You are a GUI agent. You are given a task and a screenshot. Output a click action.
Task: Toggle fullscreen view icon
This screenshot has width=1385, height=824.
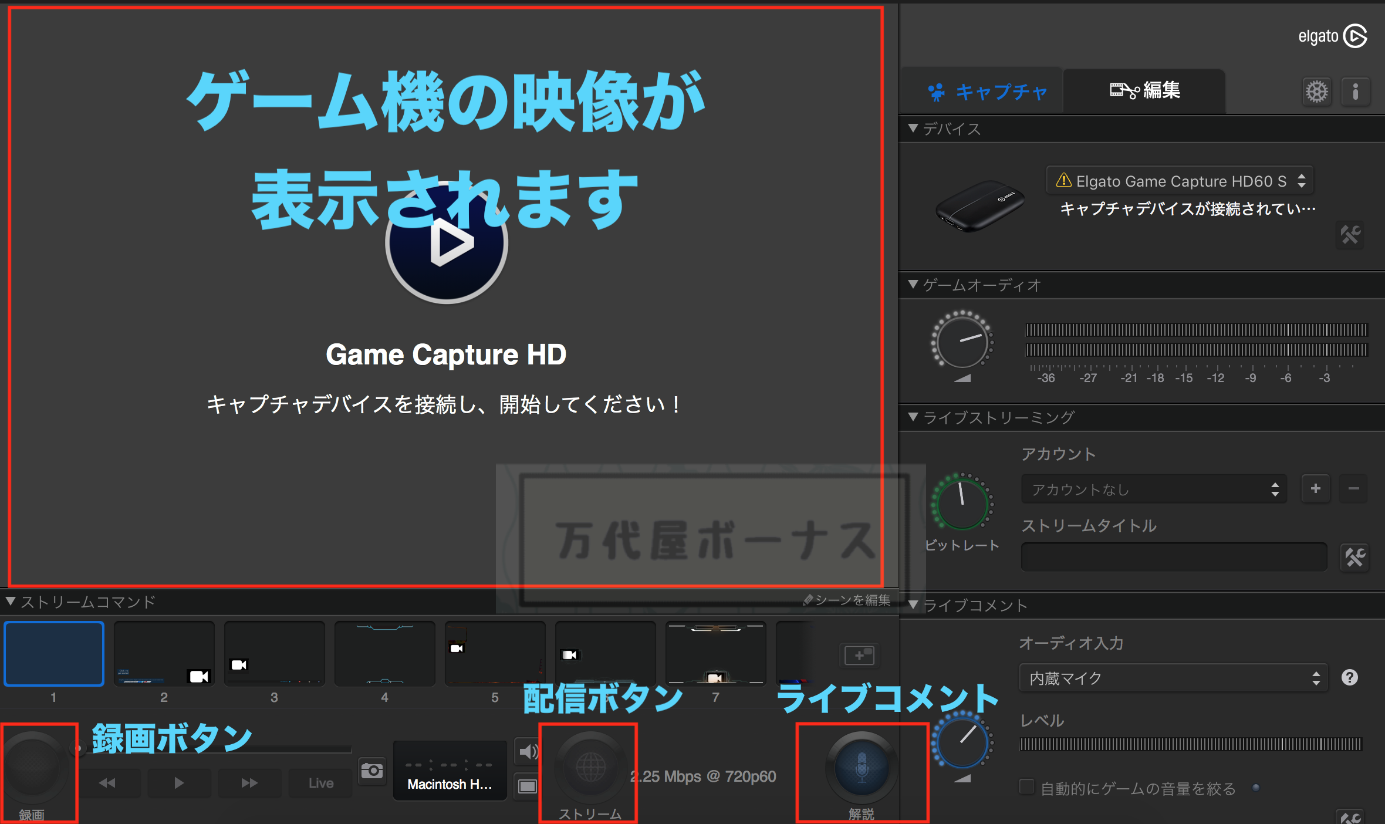(x=527, y=786)
